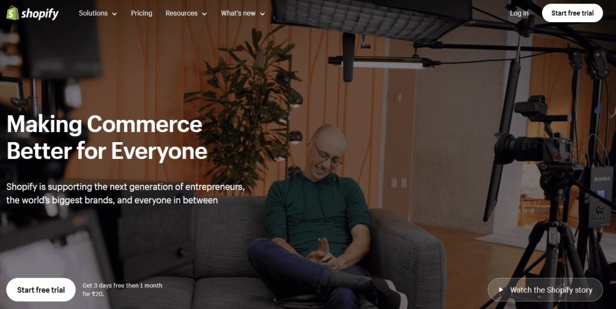Click the Making Commerce Better for Everyone heading
The width and height of the screenshot is (616, 309).
point(107,137)
